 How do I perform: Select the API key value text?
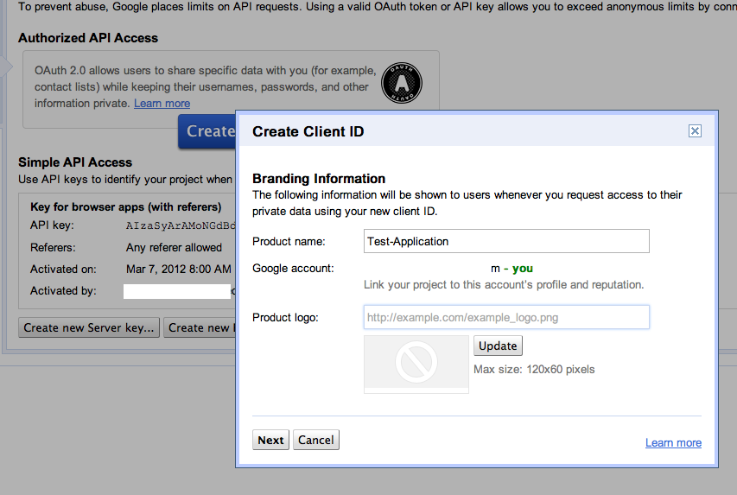181,225
